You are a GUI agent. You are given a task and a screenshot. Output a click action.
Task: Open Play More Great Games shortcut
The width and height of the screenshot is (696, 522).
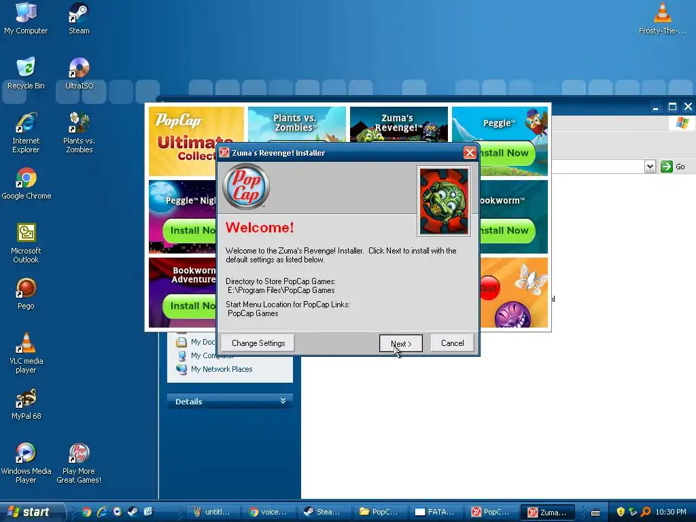click(x=79, y=464)
